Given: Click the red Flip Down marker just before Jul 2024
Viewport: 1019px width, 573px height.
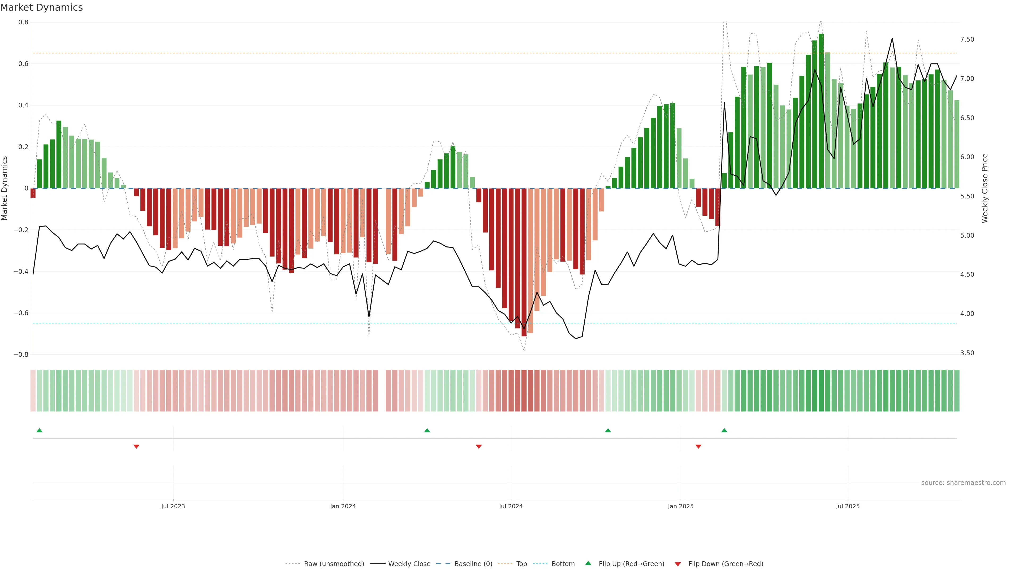Looking at the screenshot, I should click(479, 446).
